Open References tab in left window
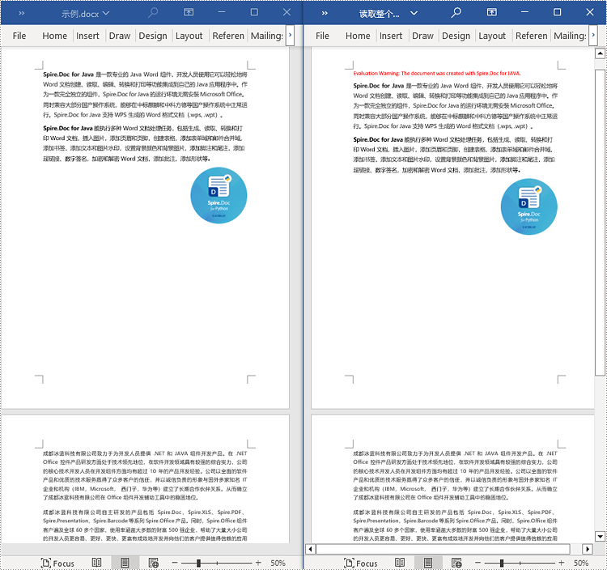The height and width of the screenshot is (570, 607). (x=228, y=36)
